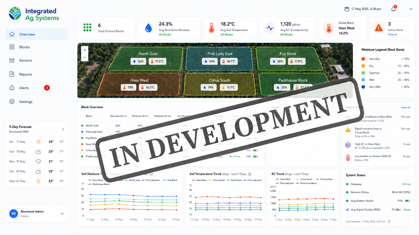Click the Driest Block thermometer icon

tap(329, 28)
